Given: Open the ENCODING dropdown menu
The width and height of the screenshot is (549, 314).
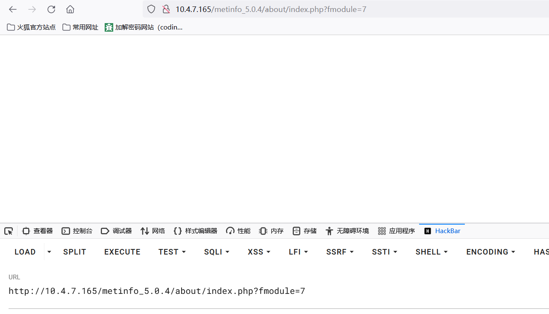Looking at the screenshot, I should (491, 252).
